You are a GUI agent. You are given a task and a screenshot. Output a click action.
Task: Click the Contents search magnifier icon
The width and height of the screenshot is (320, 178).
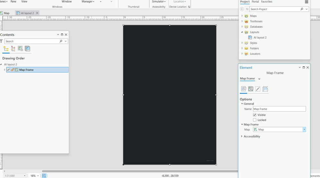pyautogui.click(x=61, y=41)
